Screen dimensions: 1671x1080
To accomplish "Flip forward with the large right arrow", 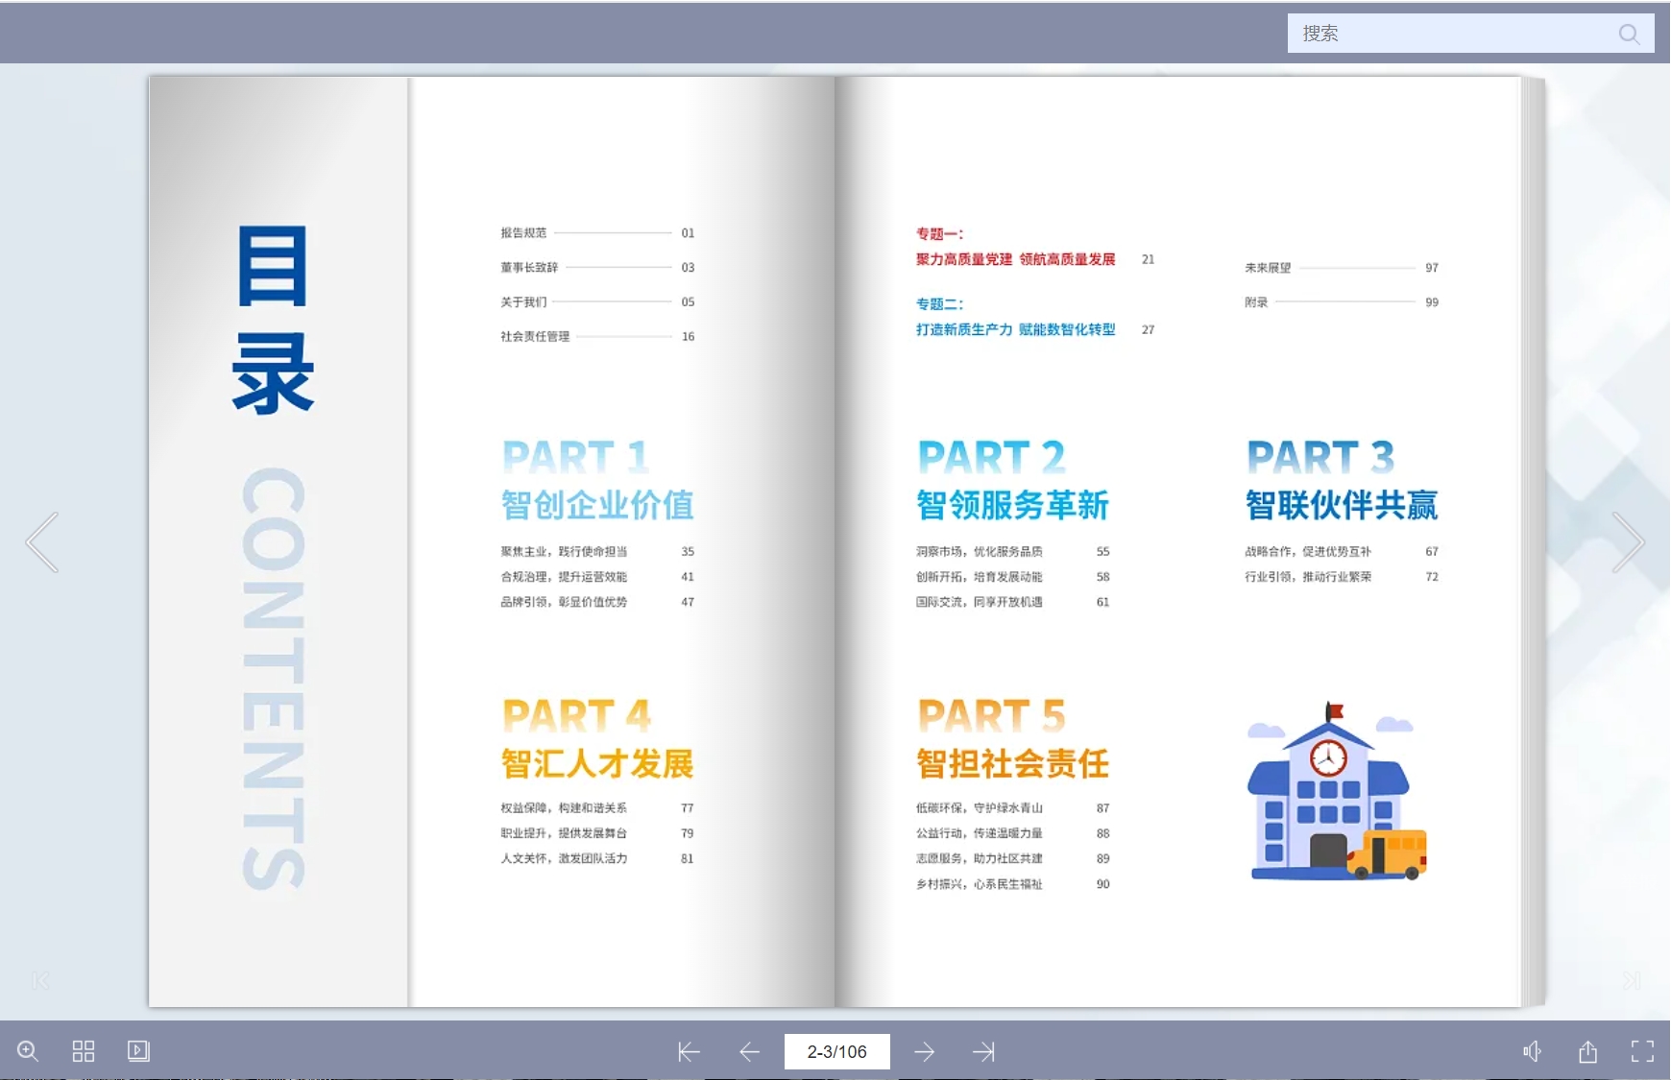I will (x=1627, y=542).
